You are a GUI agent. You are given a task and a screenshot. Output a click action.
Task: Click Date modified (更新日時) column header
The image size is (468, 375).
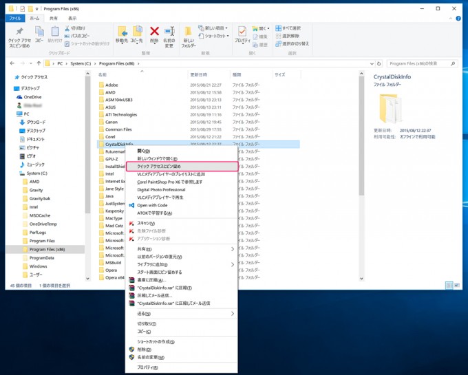pos(209,74)
